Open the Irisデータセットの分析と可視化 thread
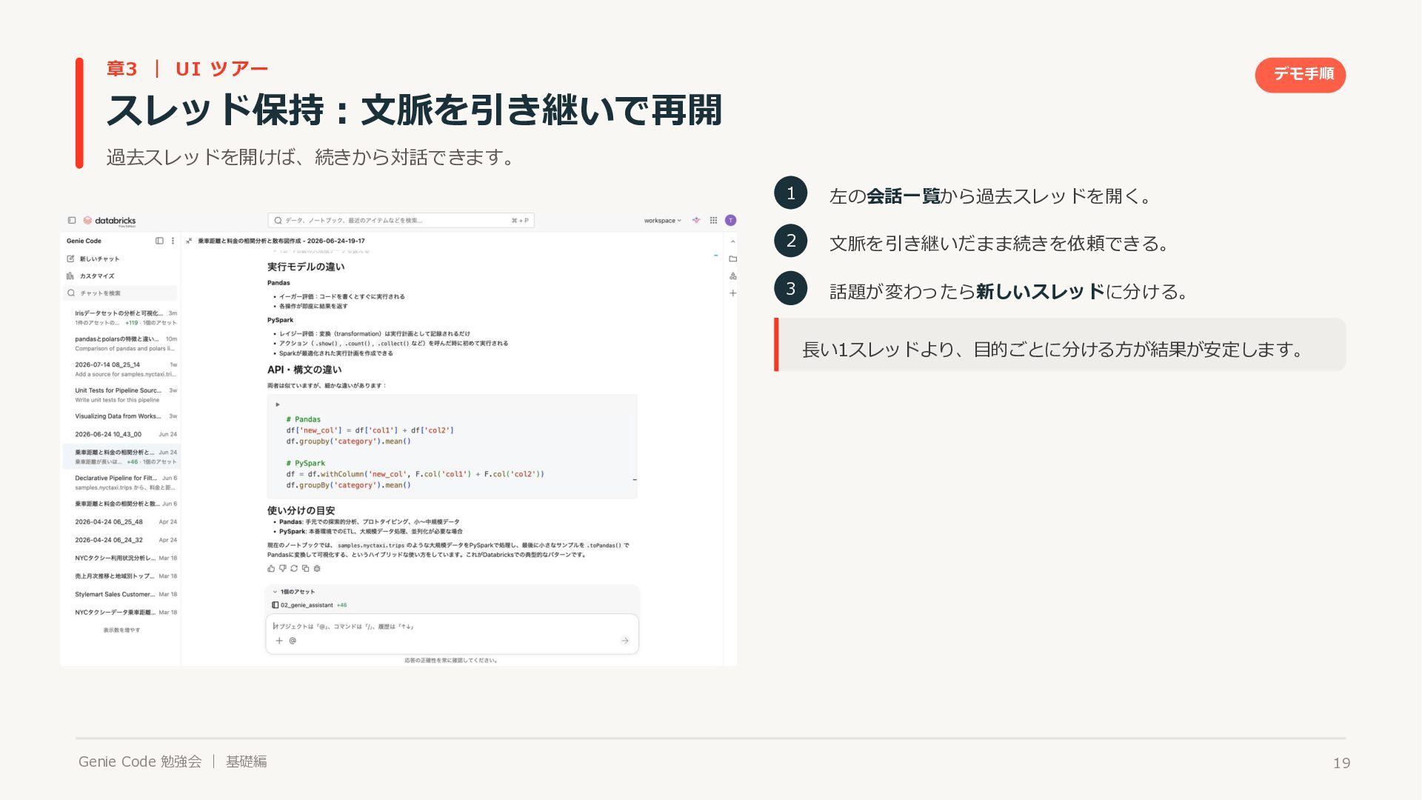1422x800 pixels. pyautogui.click(x=122, y=318)
